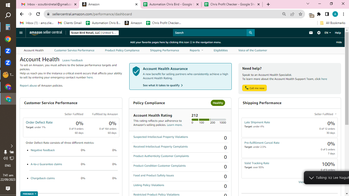This screenshot has width=349, height=196.
Task: Click the Learn more link under Account Health Rating
Action: coord(175,125)
